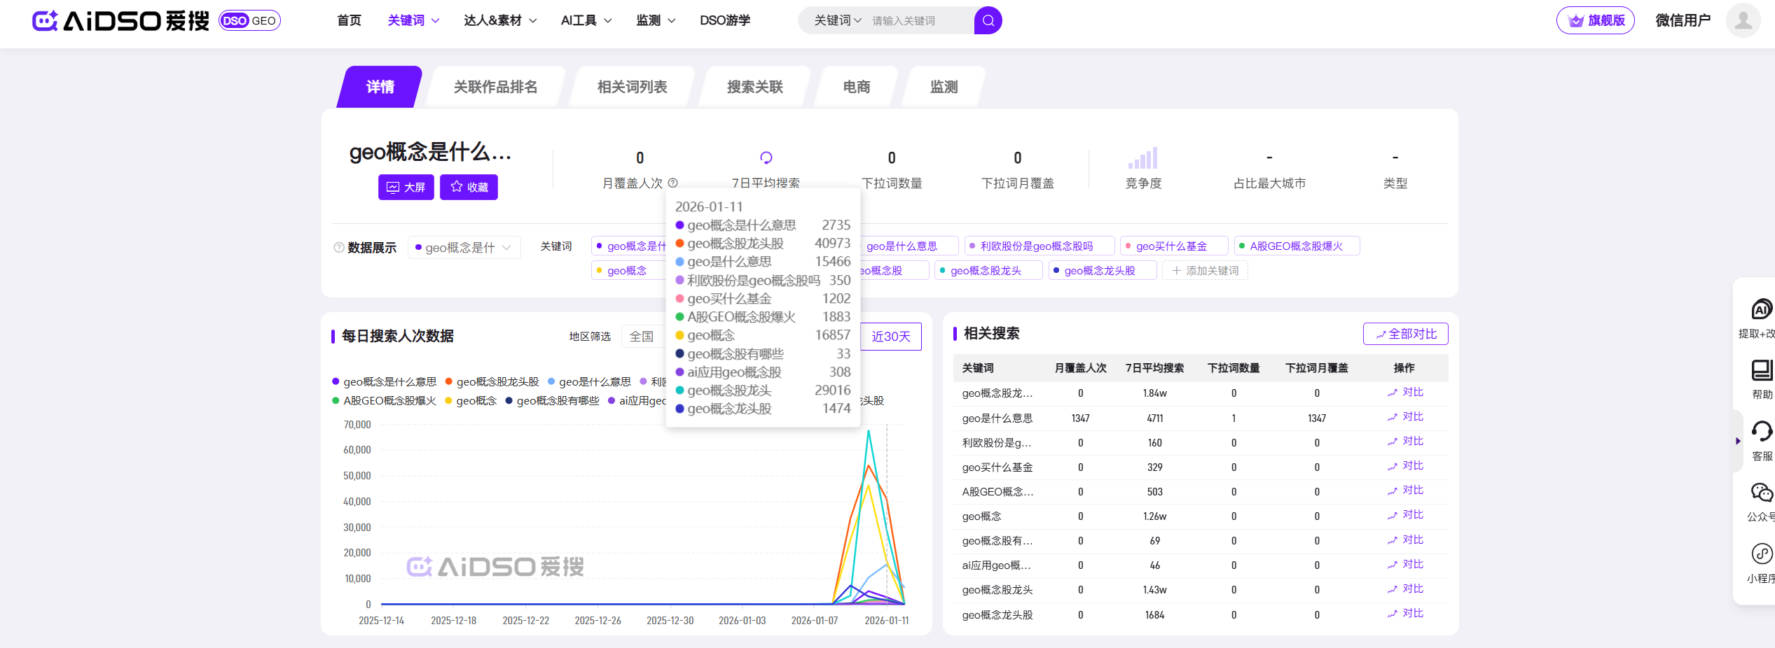Click the help question mark beside 月覆盖人次
This screenshot has height=648, width=1775.
pos(673,183)
